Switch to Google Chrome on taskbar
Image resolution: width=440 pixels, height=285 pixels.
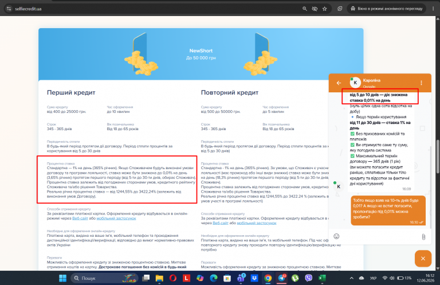[x=268, y=278]
